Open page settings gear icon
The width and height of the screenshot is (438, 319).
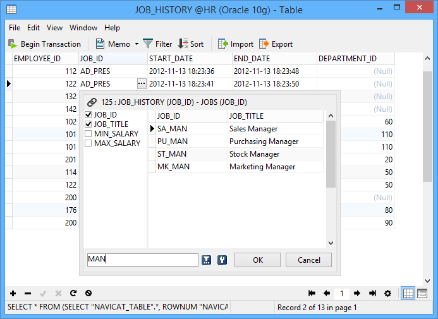pos(387,293)
